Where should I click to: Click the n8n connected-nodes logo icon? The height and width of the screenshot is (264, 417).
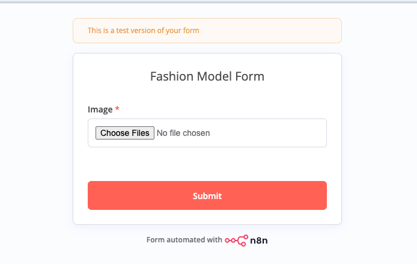point(236,240)
